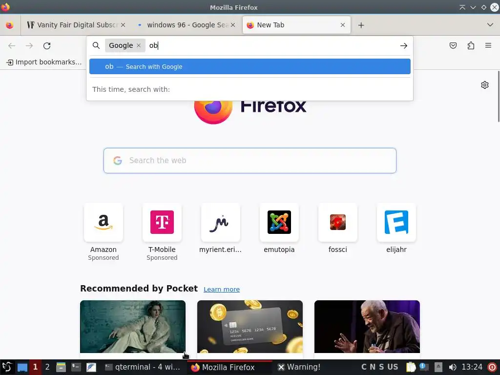
Task: Open the Firefox application menu
Action: click(488, 45)
